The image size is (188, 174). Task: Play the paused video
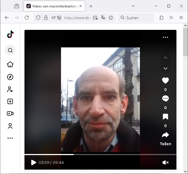pos(34,162)
